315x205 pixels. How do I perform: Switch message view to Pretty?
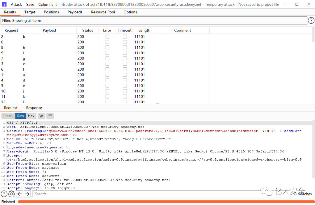coord(8,116)
